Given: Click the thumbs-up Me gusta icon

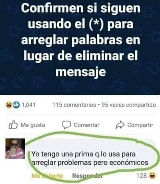Looking at the screenshot, I should pyautogui.click(x=13, y=125).
